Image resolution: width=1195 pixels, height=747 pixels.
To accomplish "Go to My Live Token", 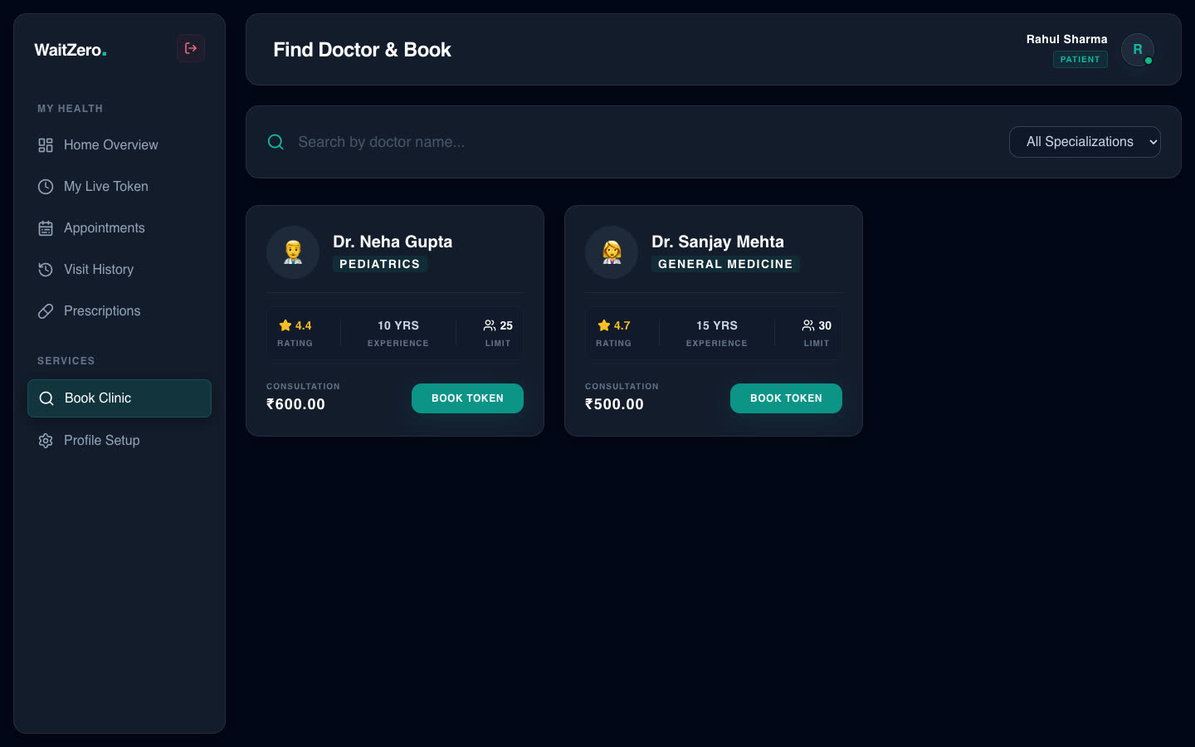I will tap(119, 187).
